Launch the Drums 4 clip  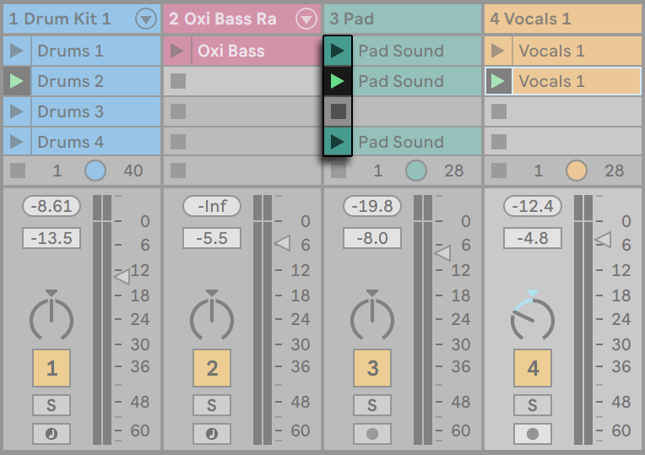(16, 142)
